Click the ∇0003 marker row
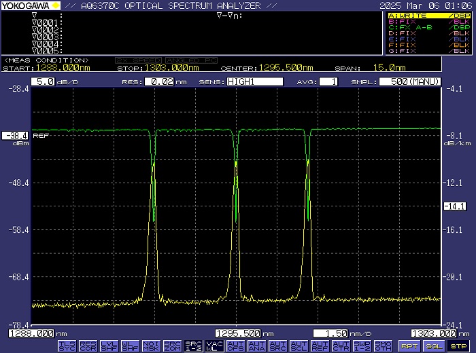The height and width of the screenshot is (353, 476). pyautogui.click(x=47, y=37)
